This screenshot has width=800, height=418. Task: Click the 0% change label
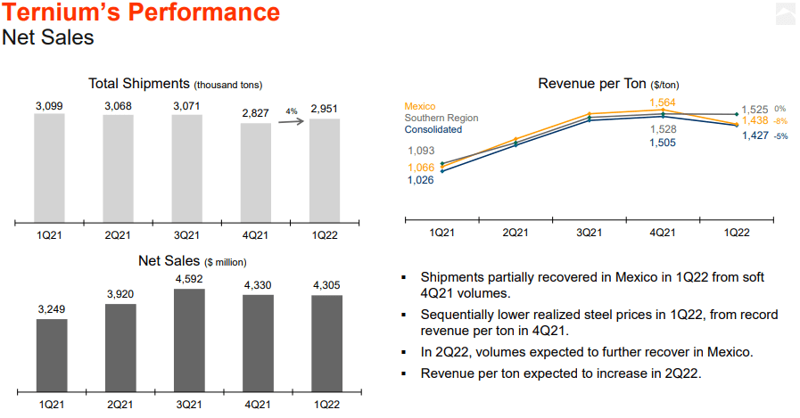pos(780,109)
